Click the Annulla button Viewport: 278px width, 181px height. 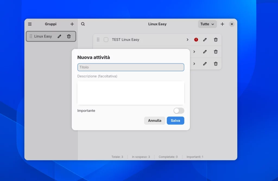154,121
